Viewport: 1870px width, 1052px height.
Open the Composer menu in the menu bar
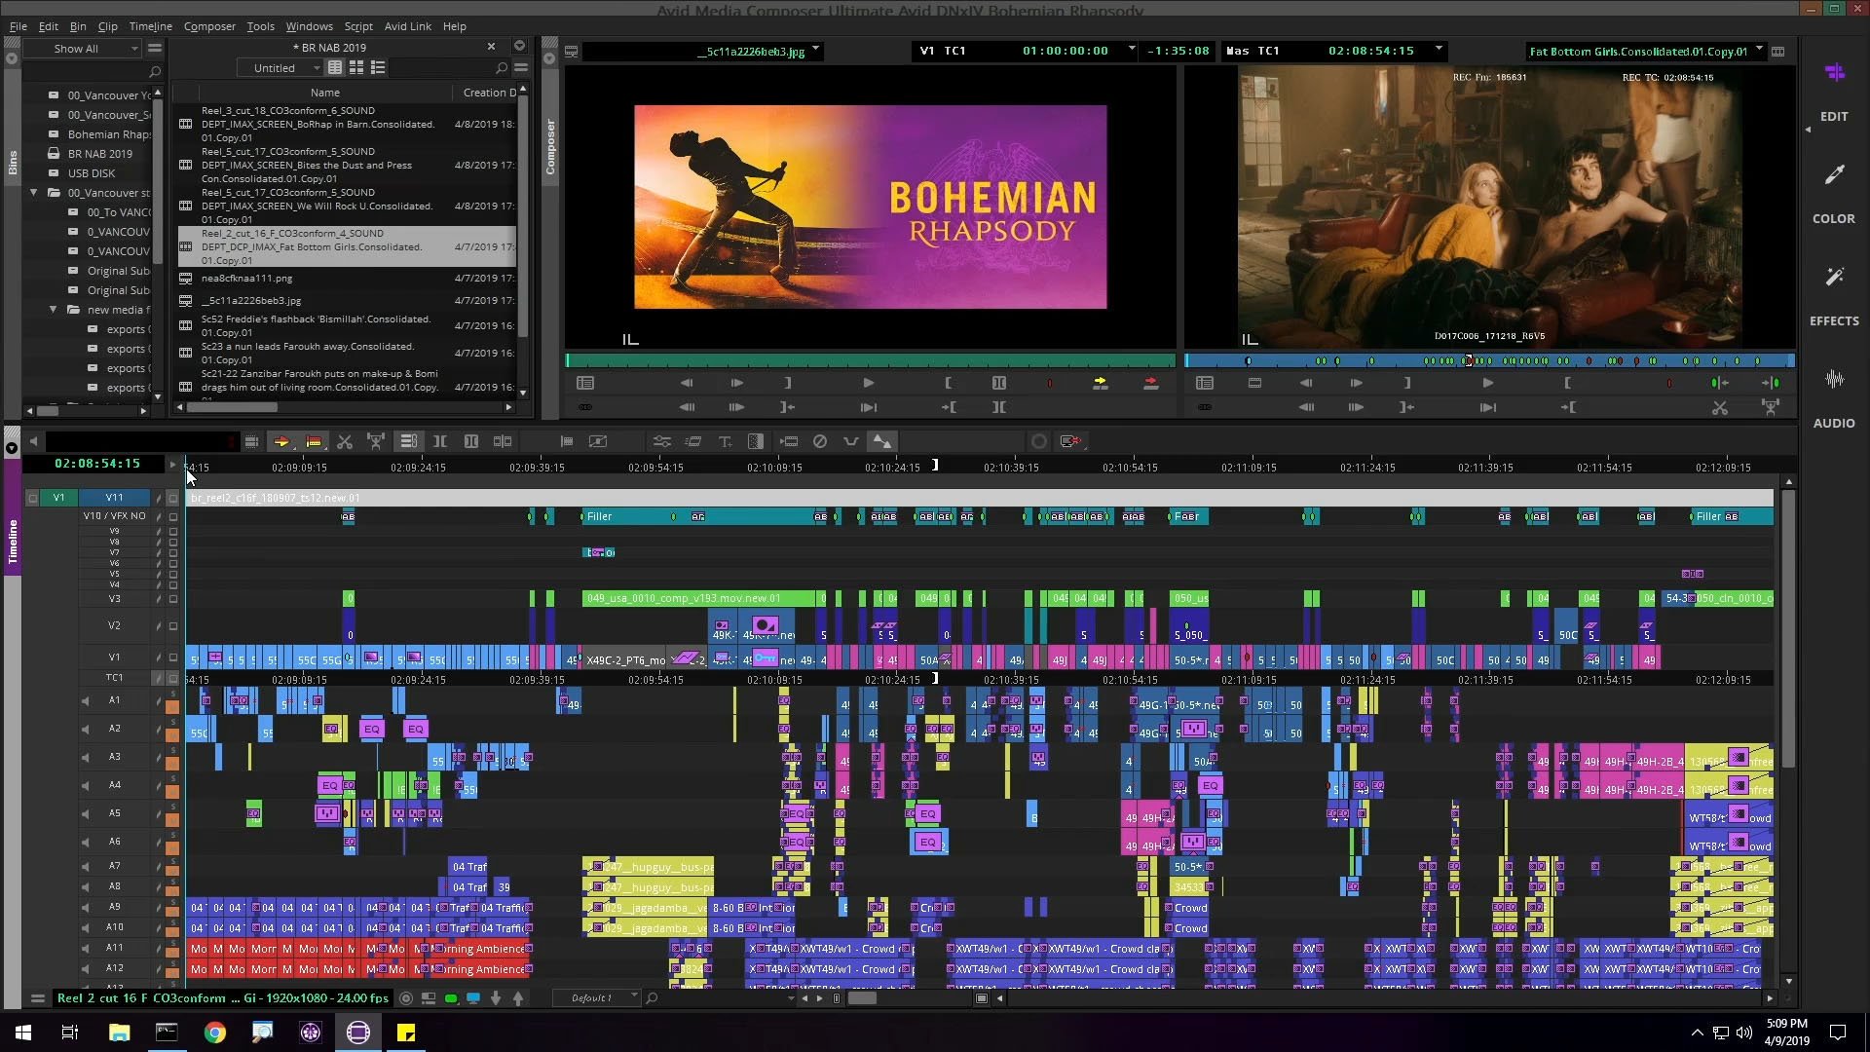pyautogui.click(x=209, y=26)
